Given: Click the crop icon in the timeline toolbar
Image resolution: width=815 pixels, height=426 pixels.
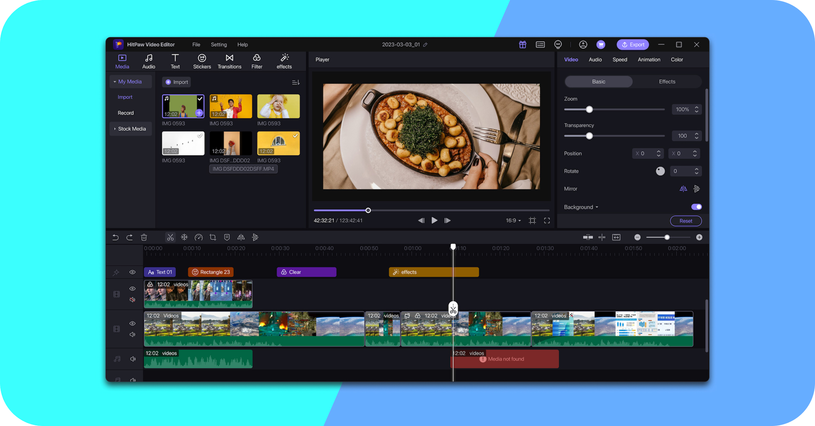Looking at the screenshot, I should 213,237.
